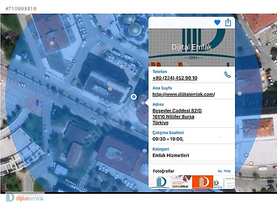
Task: Open the orange logo photo thumbnail
Action: (x=203, y=182)
